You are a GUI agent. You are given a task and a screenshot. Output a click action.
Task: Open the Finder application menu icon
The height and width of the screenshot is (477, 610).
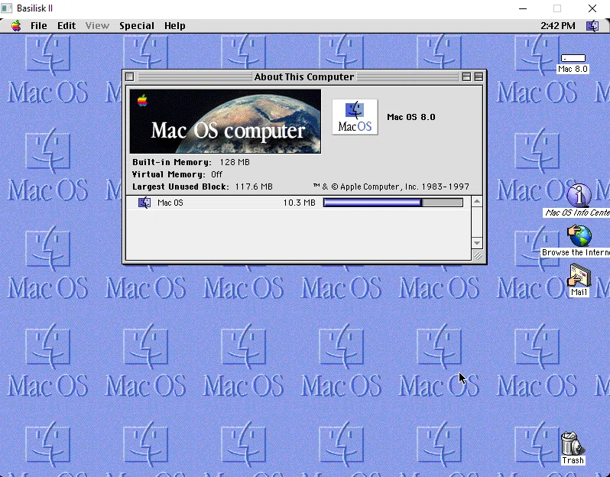pyautogui.click(x=592, y=26)
